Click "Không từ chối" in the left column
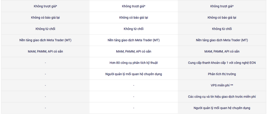Viewport: 267px width, 114px height. pyautogui.click(x=45, y=29)
